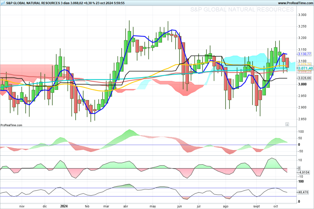Click the 'jul' month on time axis

(199, 206)
